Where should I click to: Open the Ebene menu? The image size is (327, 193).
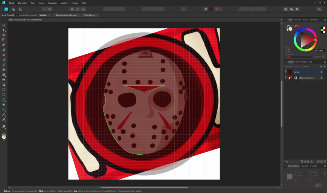(41, 3)
